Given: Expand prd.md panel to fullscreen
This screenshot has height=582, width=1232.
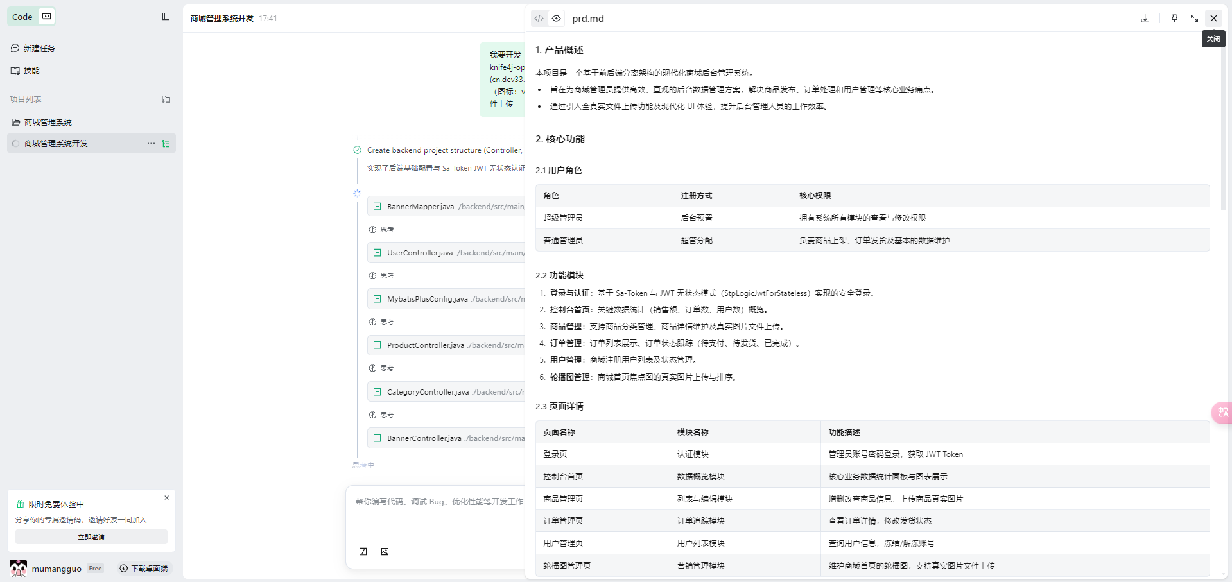Looking at the screenshot, I should click(1194, 19).
